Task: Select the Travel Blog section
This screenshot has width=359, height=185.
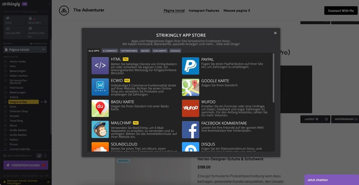Action: pos(16,121)
